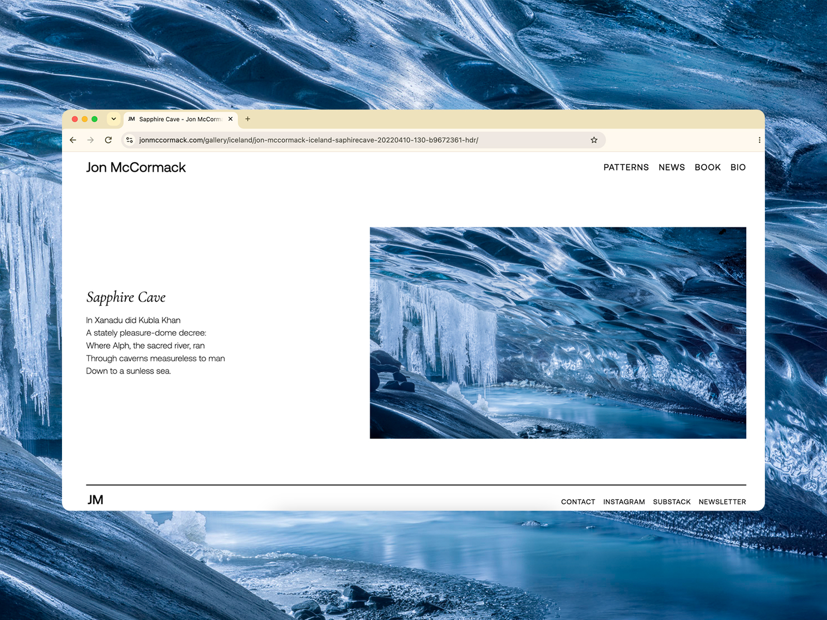Open the PATTERNS navigation menu item

pyautogui.click(x=626, y=167)
